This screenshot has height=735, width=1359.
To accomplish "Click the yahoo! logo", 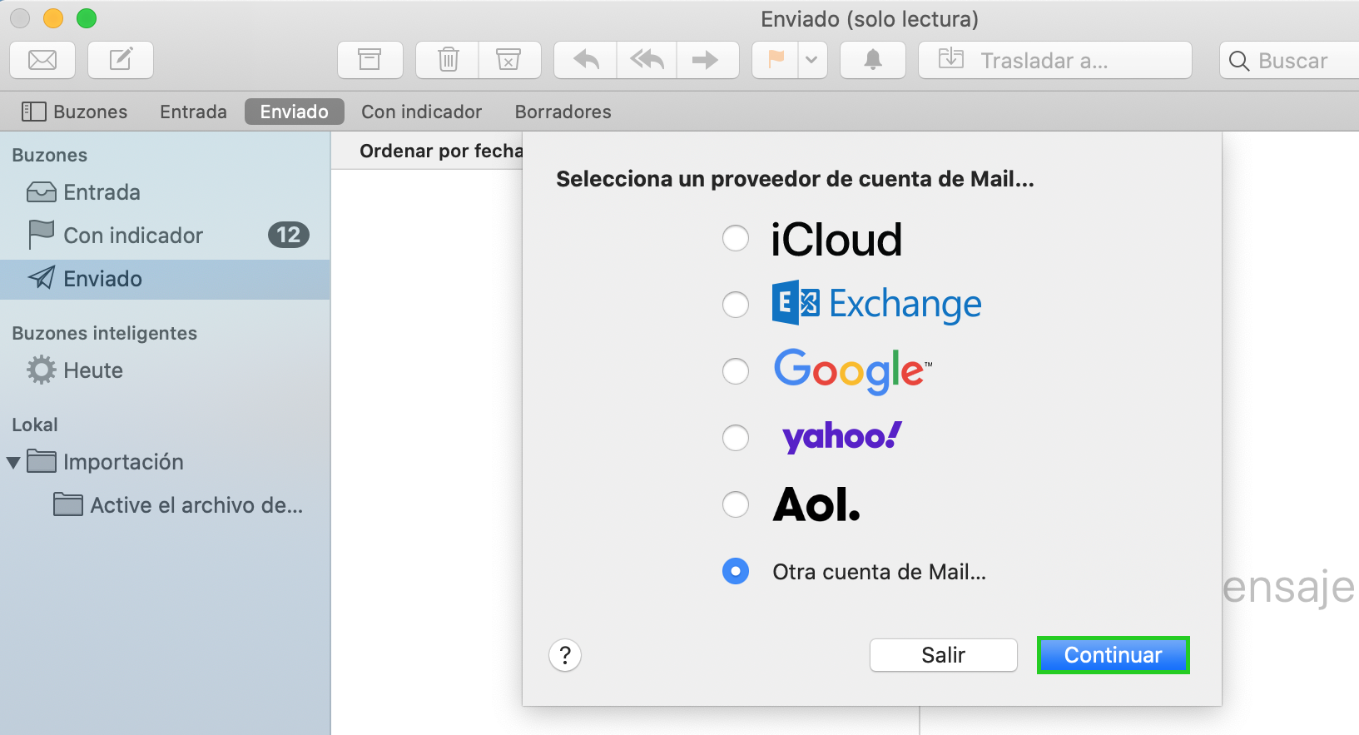I will pos(842,437).
